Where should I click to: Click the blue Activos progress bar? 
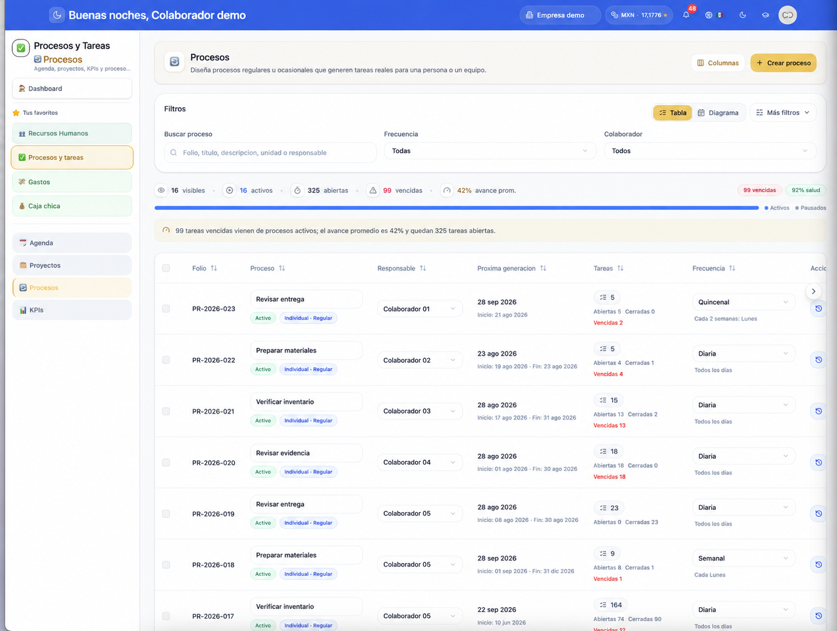[x=457, y=207]
